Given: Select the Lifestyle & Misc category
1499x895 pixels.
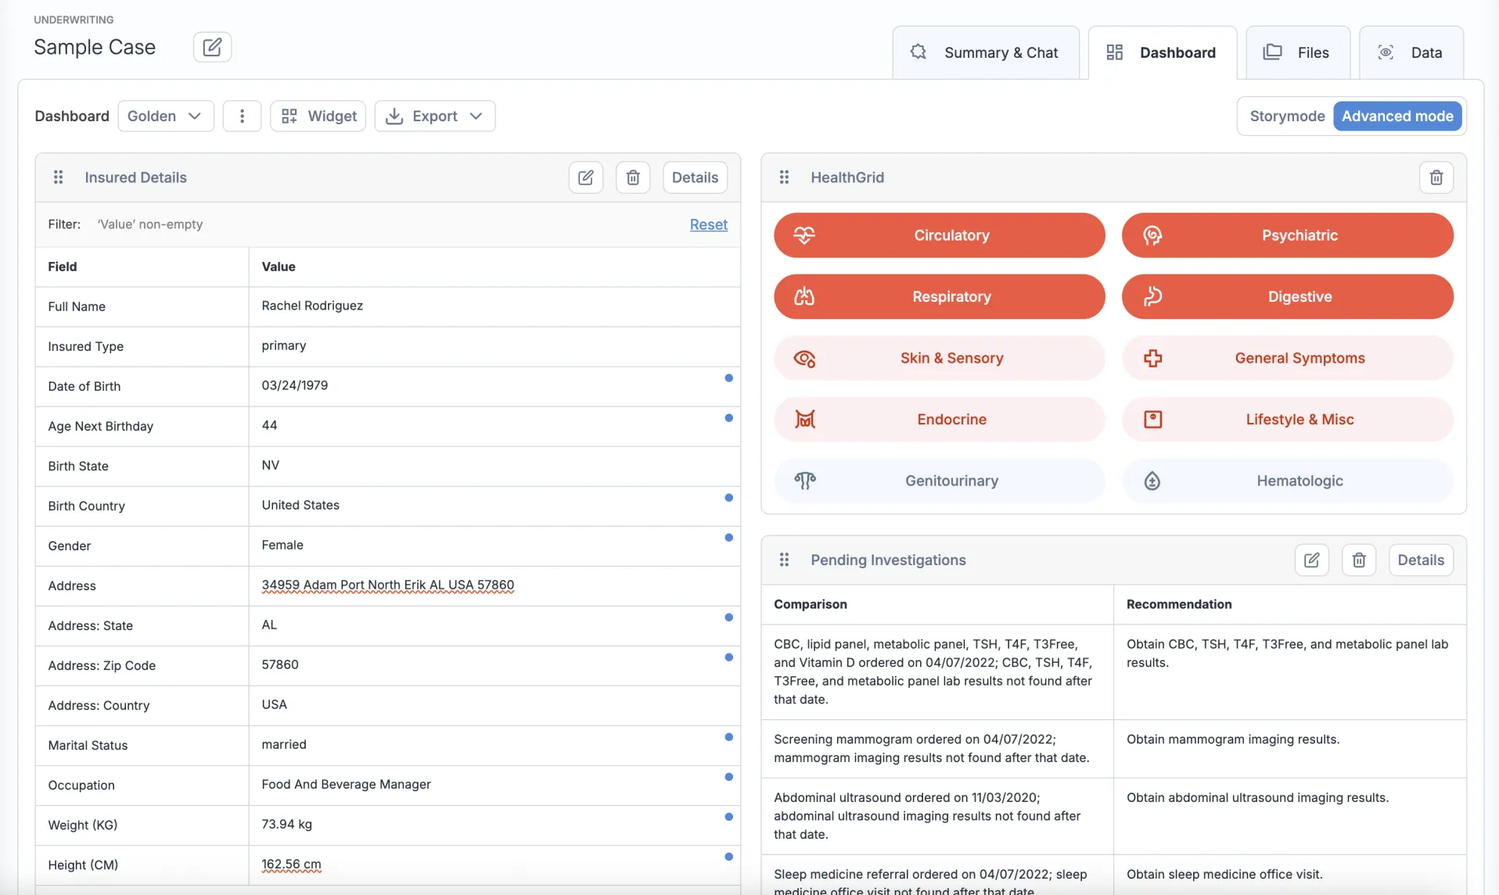Looking at the screenshot, I should click(x=1287, y=419).
